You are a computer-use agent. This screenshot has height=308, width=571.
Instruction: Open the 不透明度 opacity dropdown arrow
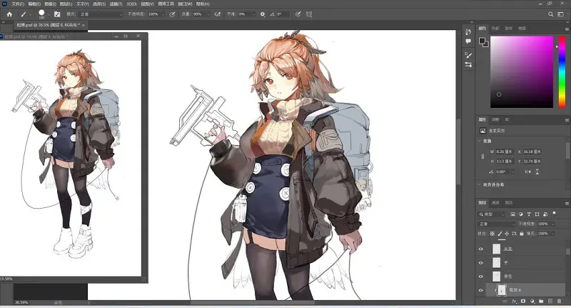163,14
